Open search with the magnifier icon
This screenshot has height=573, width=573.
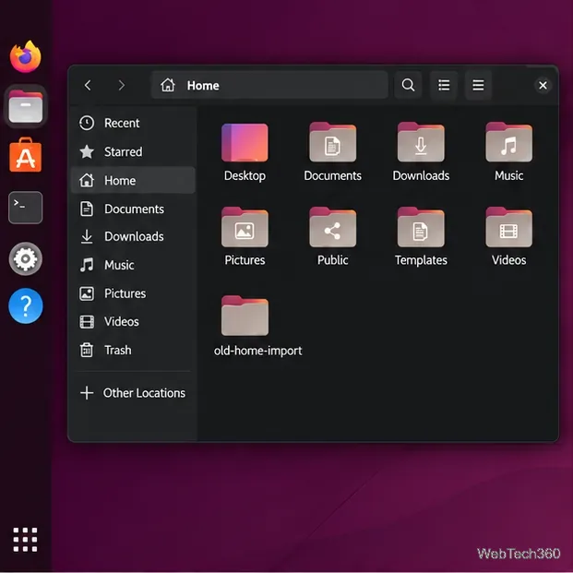coord(408,86)
